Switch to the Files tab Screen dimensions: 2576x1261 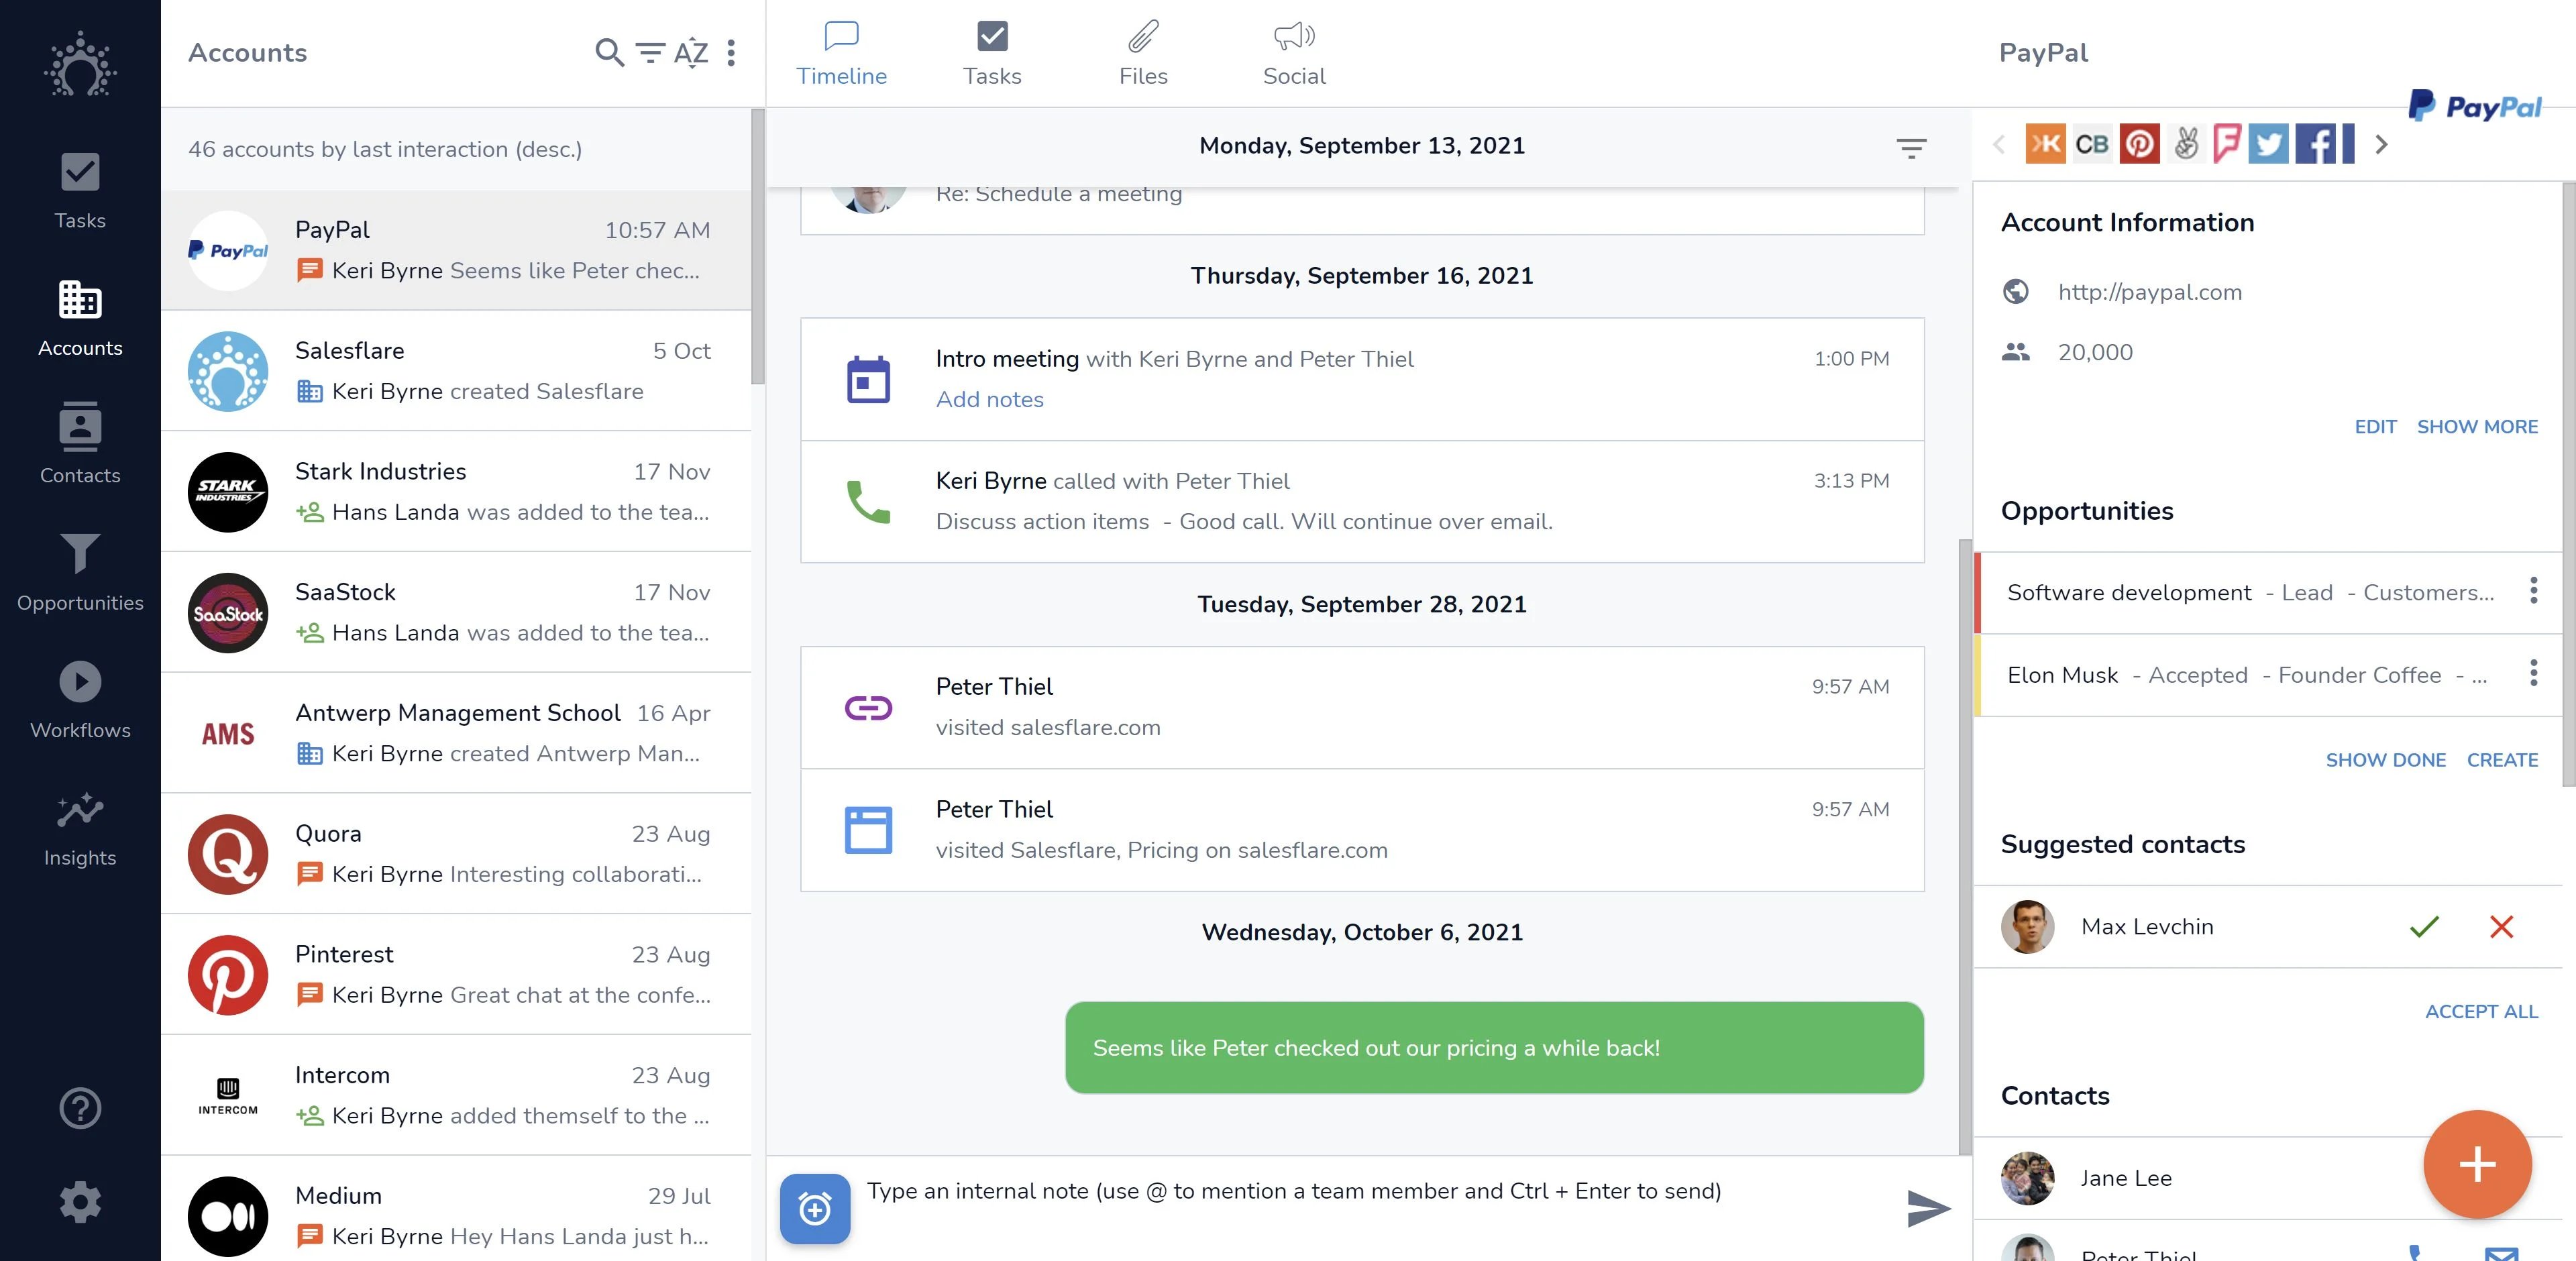1143,52
